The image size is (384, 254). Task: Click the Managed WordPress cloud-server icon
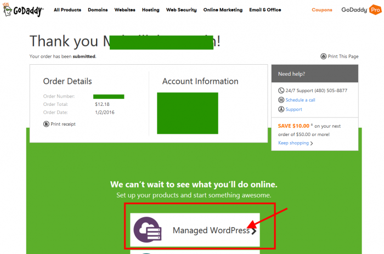pyautogui.click(x=147, y=230)
